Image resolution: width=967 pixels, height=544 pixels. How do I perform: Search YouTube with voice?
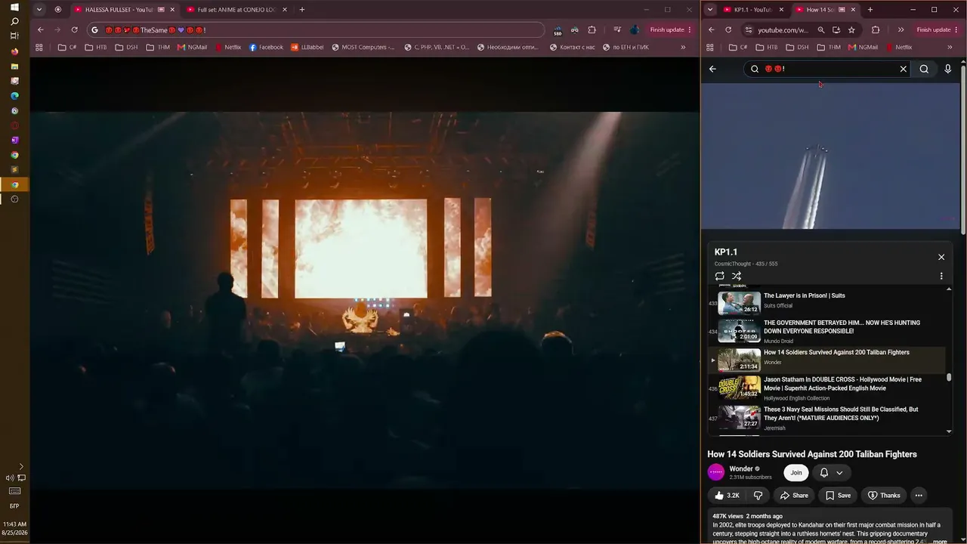click(x=948, y=69)
